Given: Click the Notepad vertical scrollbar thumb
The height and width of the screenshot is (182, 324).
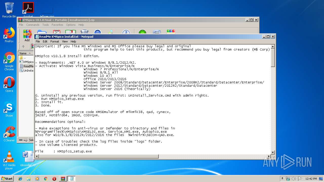Looking at the screenshot, I should [273, 58].
